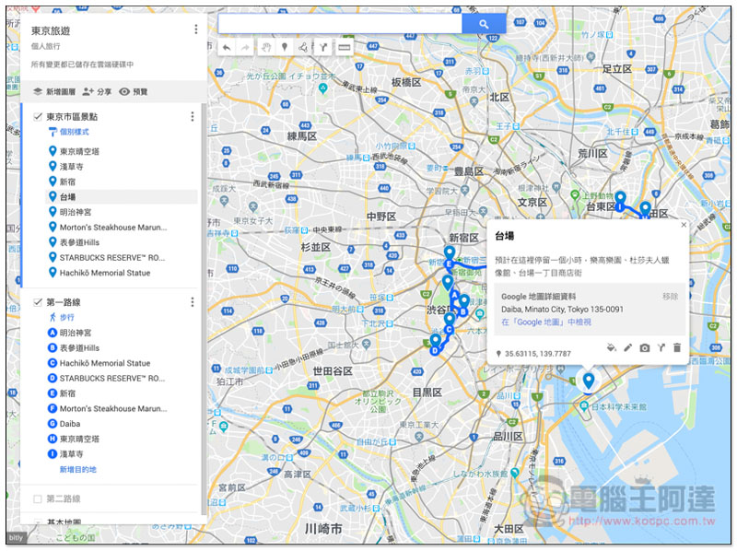This screenshot has width=737, height=551.
Task: Open the 東京旅遊 map options menu
Action: (x=196, y=29)
